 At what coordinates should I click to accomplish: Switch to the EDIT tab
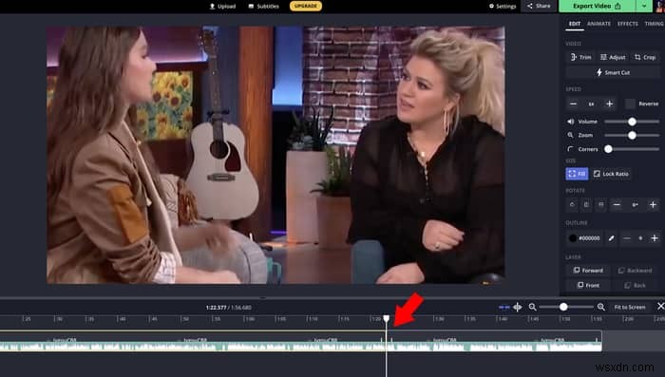[x=575, y=24]
